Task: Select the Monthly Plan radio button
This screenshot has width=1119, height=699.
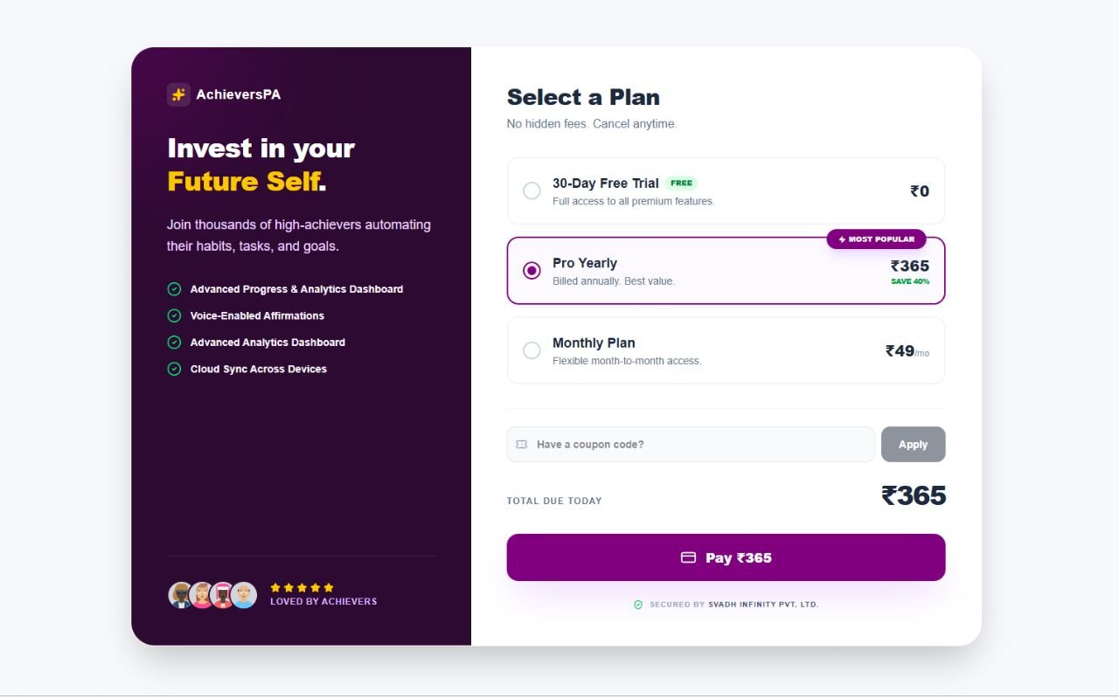Action: pyautogui.click(x=532, y=350)
